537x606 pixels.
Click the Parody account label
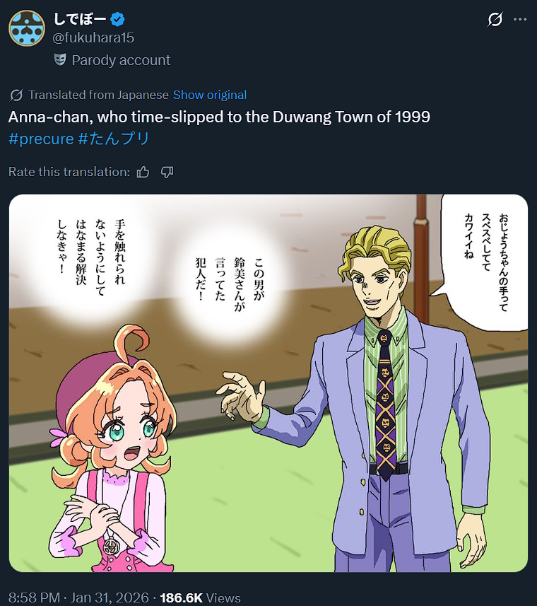coord(121,60)
